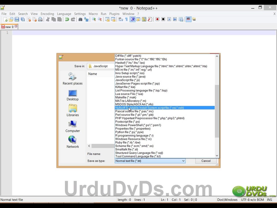Click the Print toolbar icon
Screen dimensions: 277x208
tap(40, 19)
